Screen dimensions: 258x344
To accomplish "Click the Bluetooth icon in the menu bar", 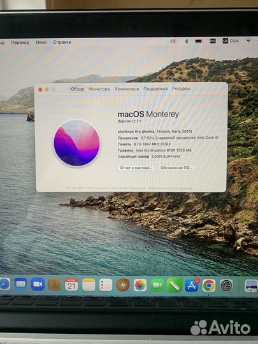I will (187, 41).
